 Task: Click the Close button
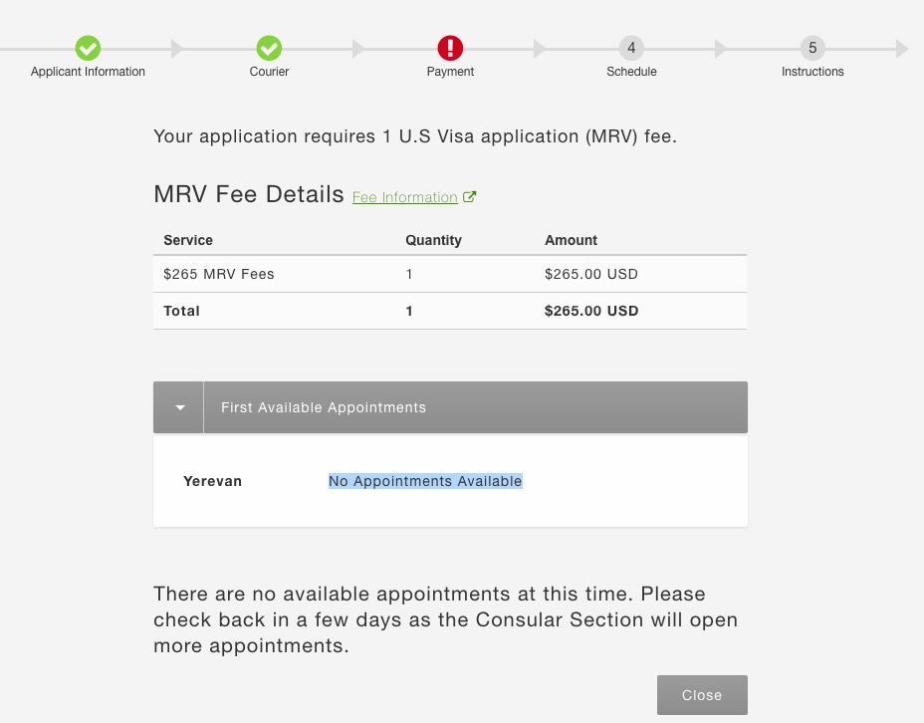(x=702, y=695)
